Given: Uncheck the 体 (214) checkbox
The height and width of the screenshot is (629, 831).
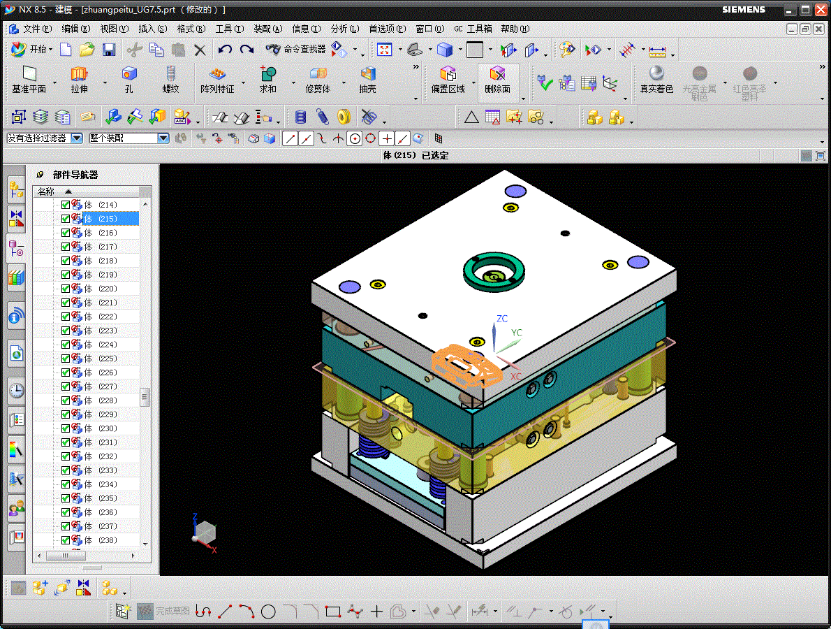Looking at the screenshot, I should point(66,205).
